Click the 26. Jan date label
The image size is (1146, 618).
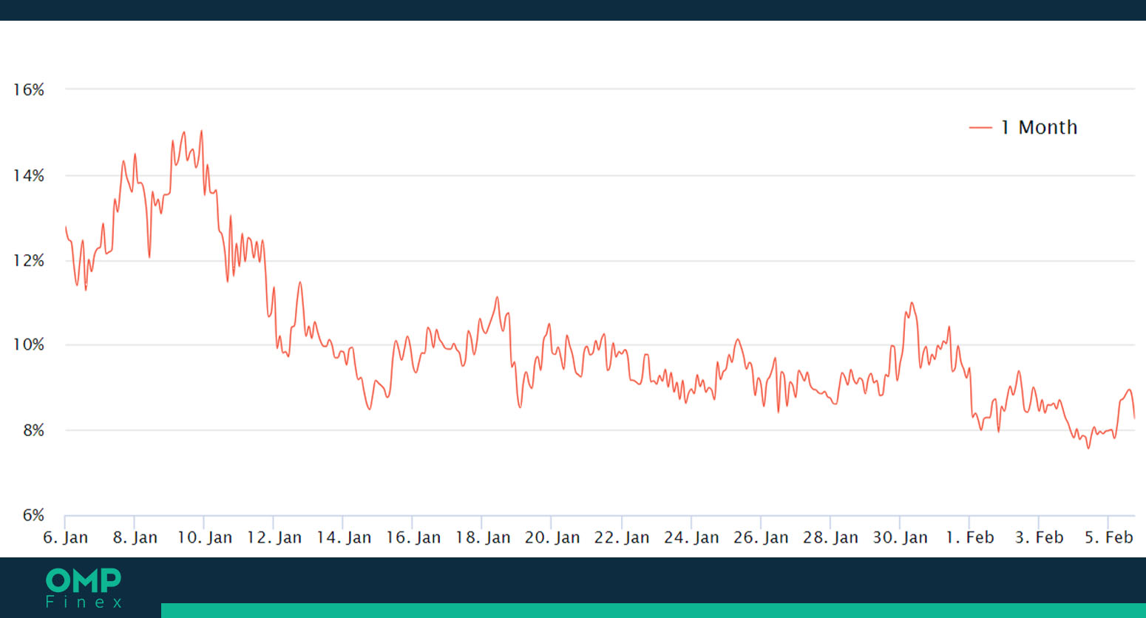click(x=761, y=537)
